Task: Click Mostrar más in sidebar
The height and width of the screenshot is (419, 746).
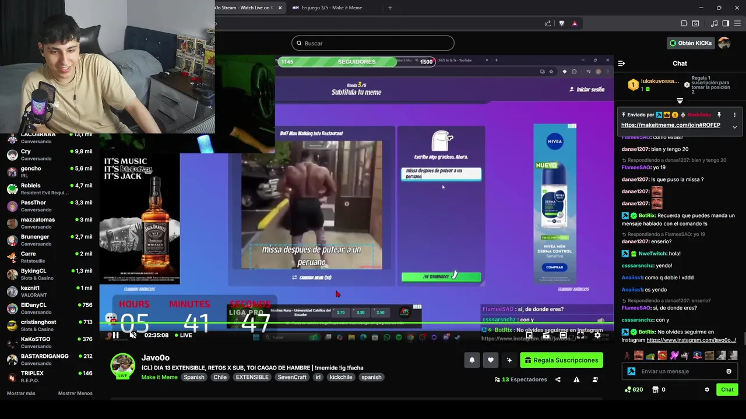Action: click(x=21, y=393)
